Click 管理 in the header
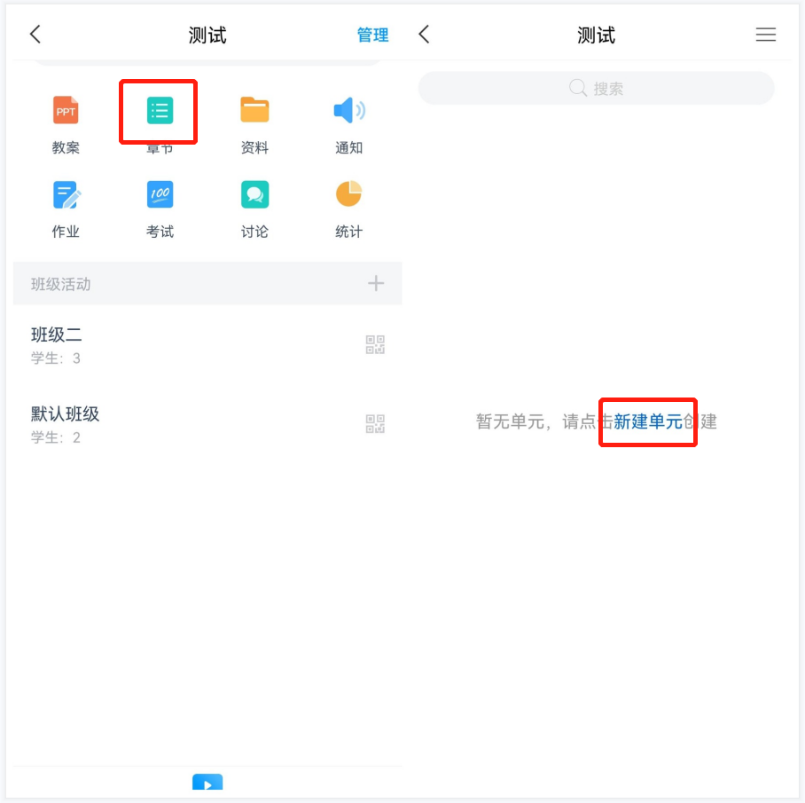Viewport: 805px width, 803px height. point(372,35)
